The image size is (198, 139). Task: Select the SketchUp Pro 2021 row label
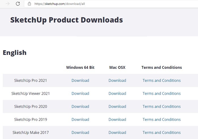click(31, 80)
